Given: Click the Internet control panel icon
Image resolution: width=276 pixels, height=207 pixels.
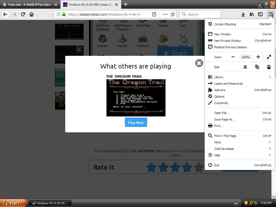Looking at the screenshot, I should [x=102, y=41].
